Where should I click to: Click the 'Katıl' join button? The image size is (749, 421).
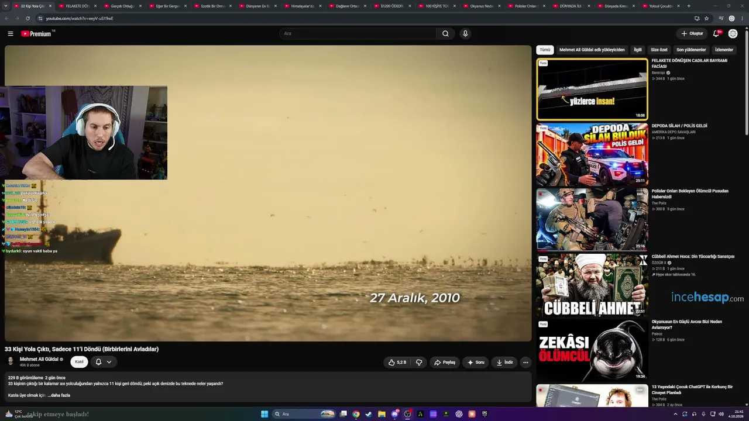point(79,362)
